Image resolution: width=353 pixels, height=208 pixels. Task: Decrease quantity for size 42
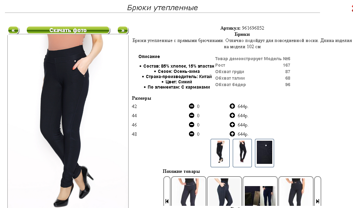click(191, 106)
